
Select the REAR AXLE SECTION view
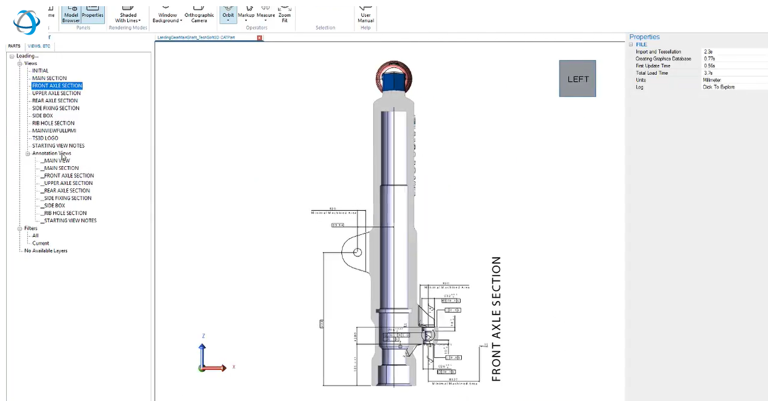click(x=55, y=101)
